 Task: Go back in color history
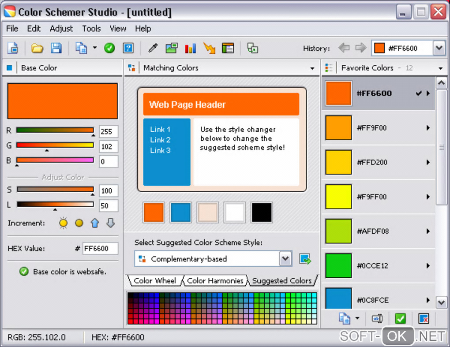click(x=344, y=48)
